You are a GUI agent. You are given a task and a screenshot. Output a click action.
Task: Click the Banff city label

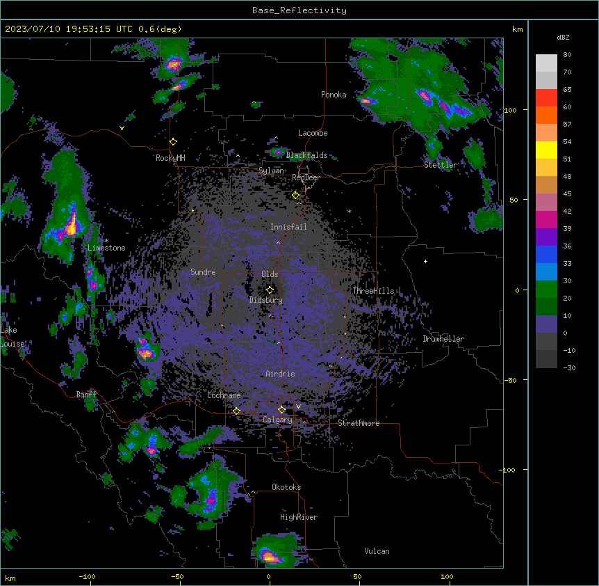click(x=86, y=395)
